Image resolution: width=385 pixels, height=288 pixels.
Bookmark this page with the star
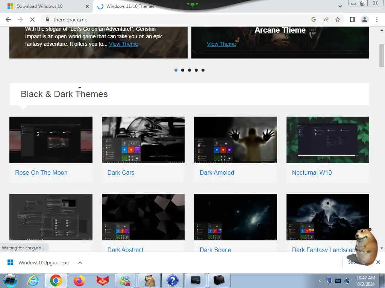tap(338, 19)
